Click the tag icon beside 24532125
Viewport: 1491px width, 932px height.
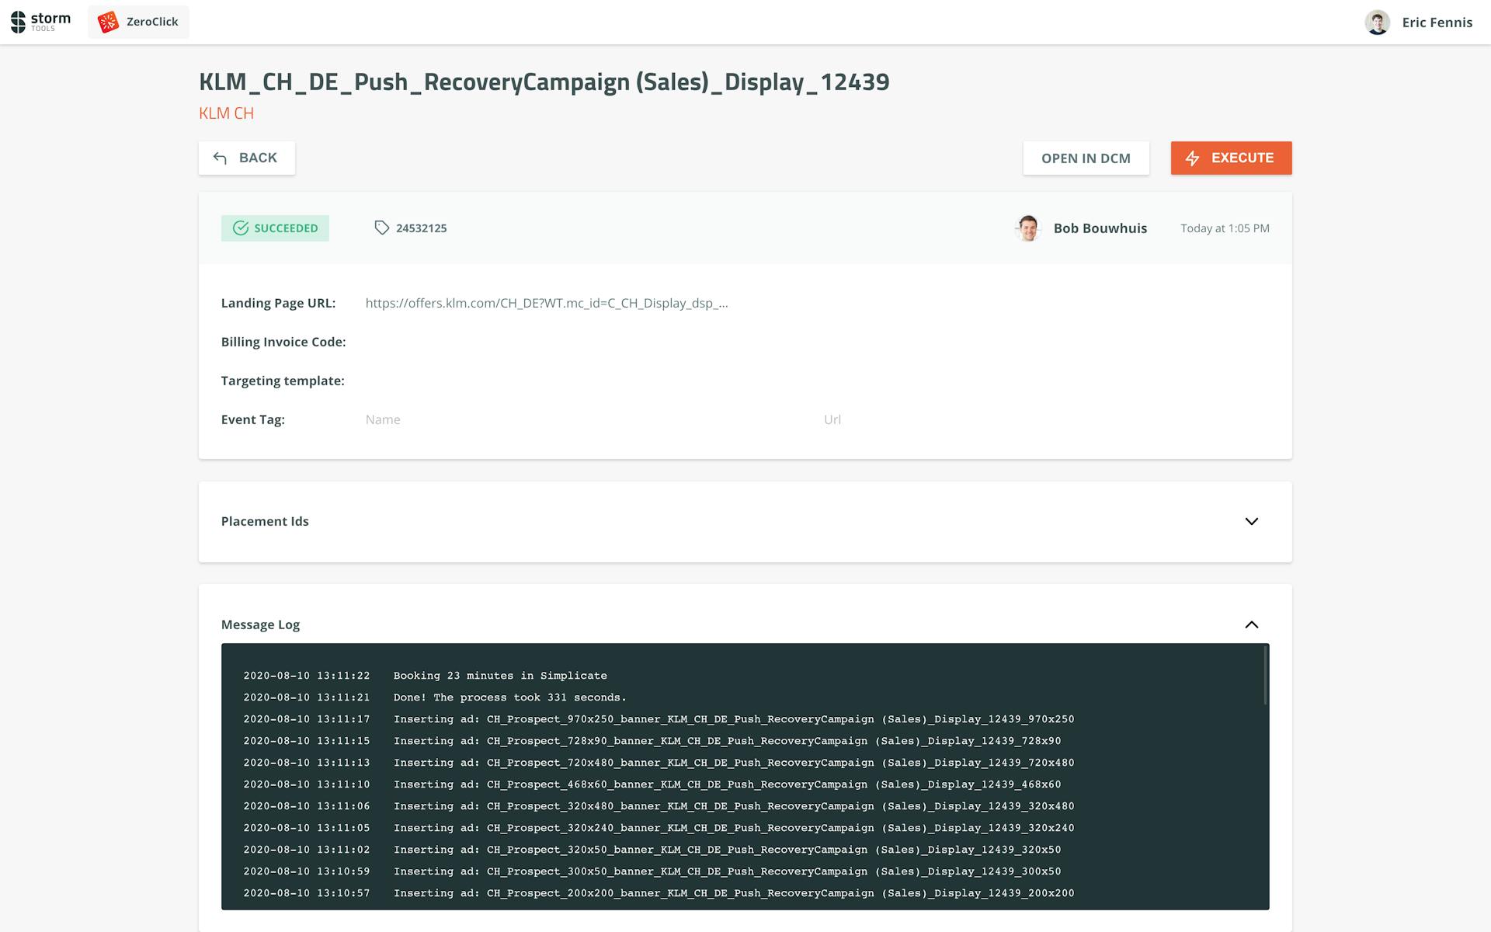pyautogui.click(x=381, y=228)
